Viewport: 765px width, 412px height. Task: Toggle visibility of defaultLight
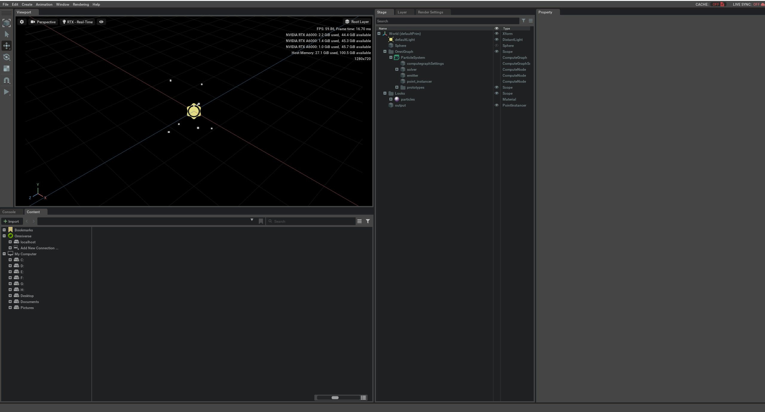[x=497, y=39]
